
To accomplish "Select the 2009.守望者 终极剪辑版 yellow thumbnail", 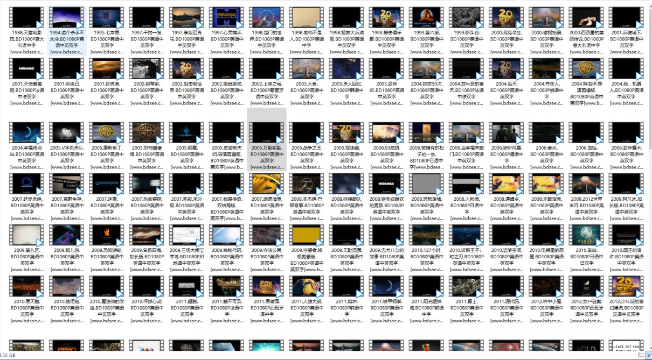I will [307, 235].
